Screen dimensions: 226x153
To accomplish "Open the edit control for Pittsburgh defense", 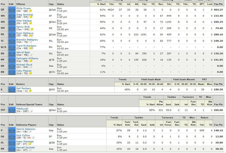I will coord(12,110).
